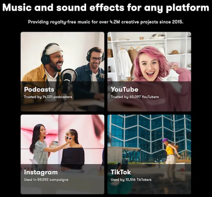Click 'Trusted by 14,021 podcasters' text
This screenshot has height=197, width=212.
[x=48, y=97]
